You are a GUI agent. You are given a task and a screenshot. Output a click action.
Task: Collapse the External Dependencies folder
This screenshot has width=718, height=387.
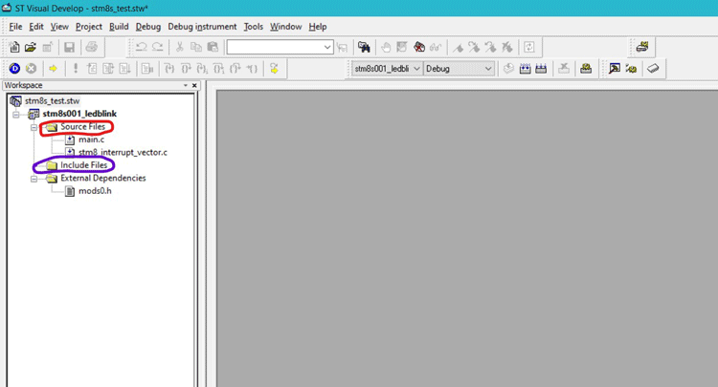pos(33,178)
